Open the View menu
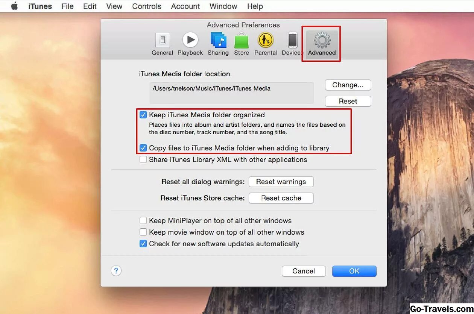This screenshot has width=474, height=314. click(x=114, y=6)
